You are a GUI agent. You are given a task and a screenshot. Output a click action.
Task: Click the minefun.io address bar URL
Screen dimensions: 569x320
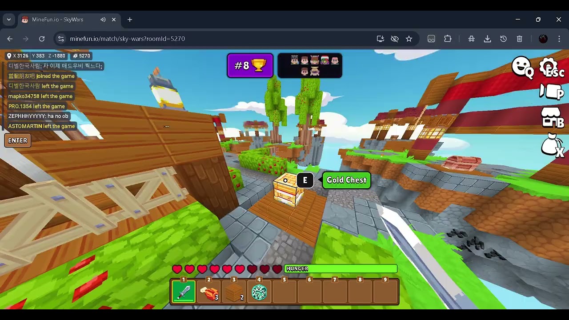click(127, 39)
